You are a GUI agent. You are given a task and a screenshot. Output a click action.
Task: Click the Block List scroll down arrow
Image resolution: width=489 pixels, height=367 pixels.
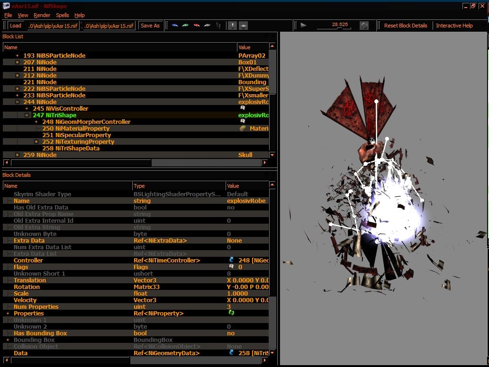tap(272, 155)
